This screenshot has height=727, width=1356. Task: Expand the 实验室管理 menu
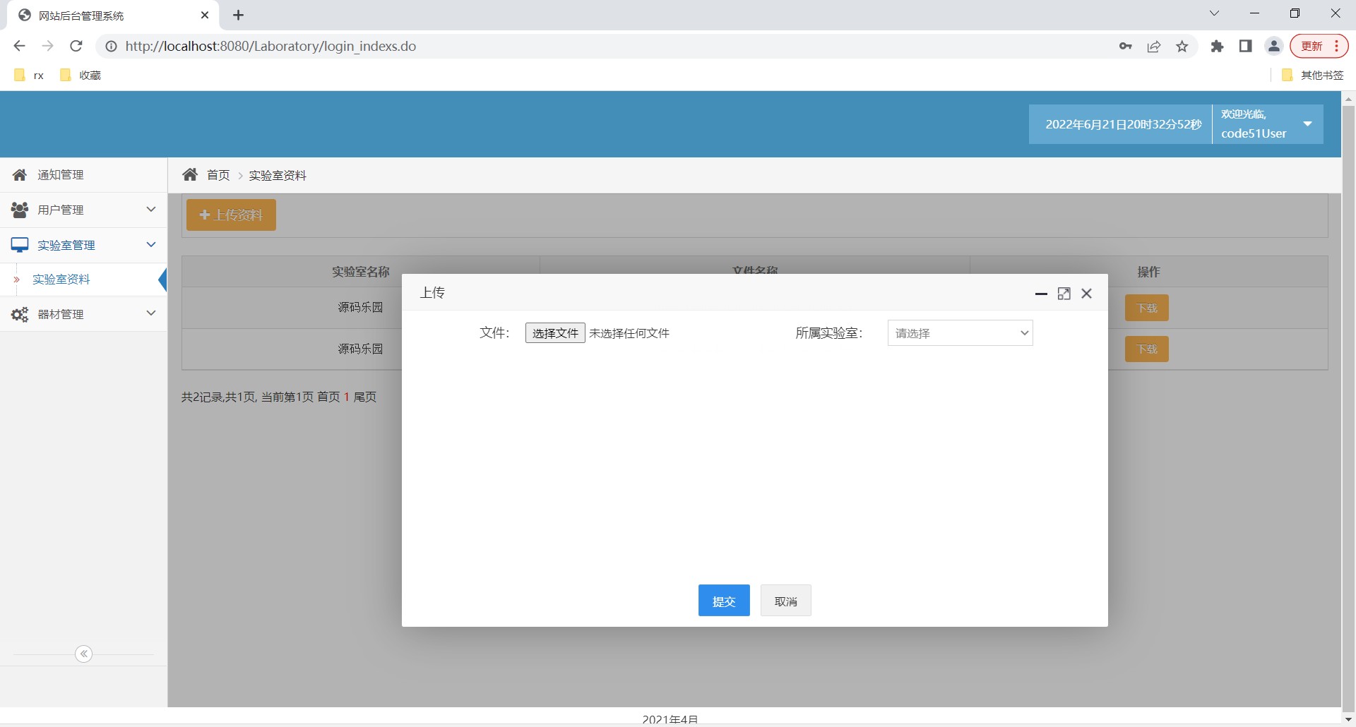click(x=83, y=245)
